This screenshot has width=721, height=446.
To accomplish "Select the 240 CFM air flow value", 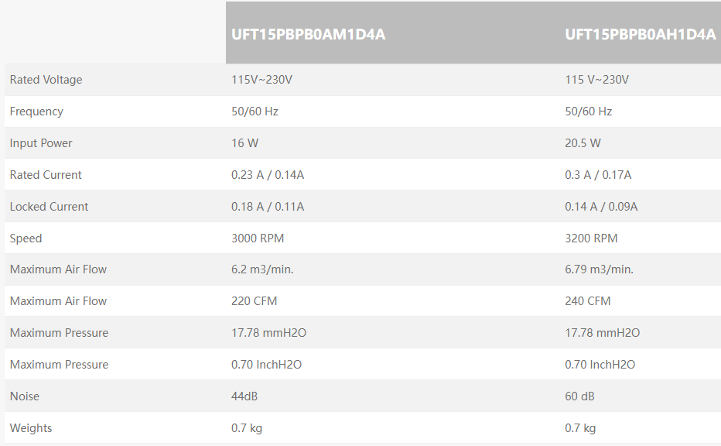I will (587, 301).
